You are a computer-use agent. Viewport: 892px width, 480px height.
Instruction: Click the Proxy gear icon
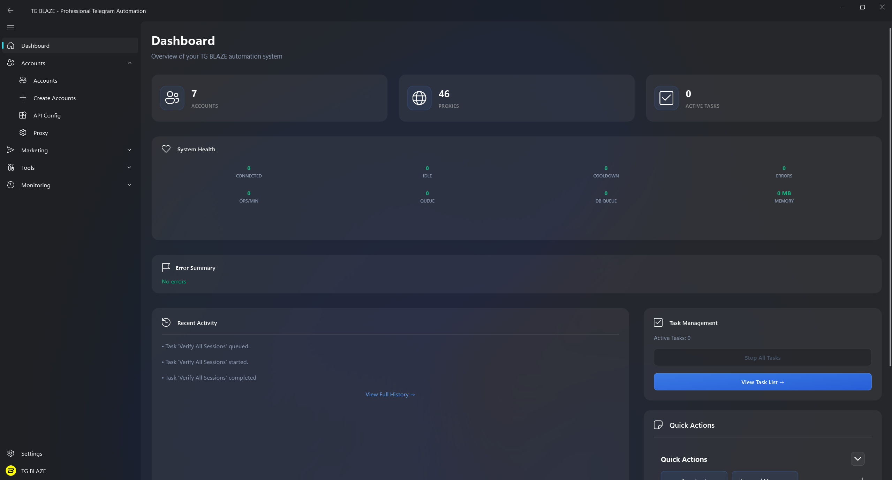tap(23, 132)
